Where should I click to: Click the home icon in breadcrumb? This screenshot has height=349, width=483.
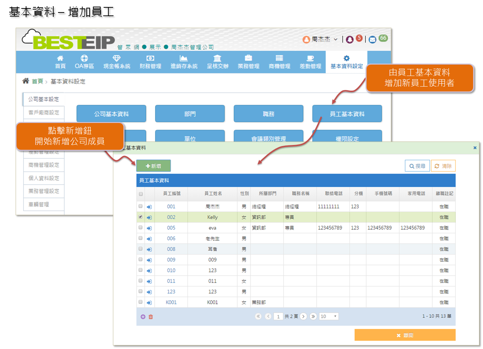[26, 81]
